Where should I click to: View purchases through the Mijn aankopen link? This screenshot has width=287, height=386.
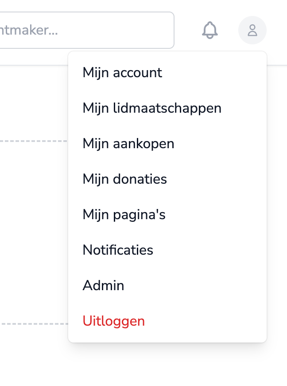click(x=167, y=143)
